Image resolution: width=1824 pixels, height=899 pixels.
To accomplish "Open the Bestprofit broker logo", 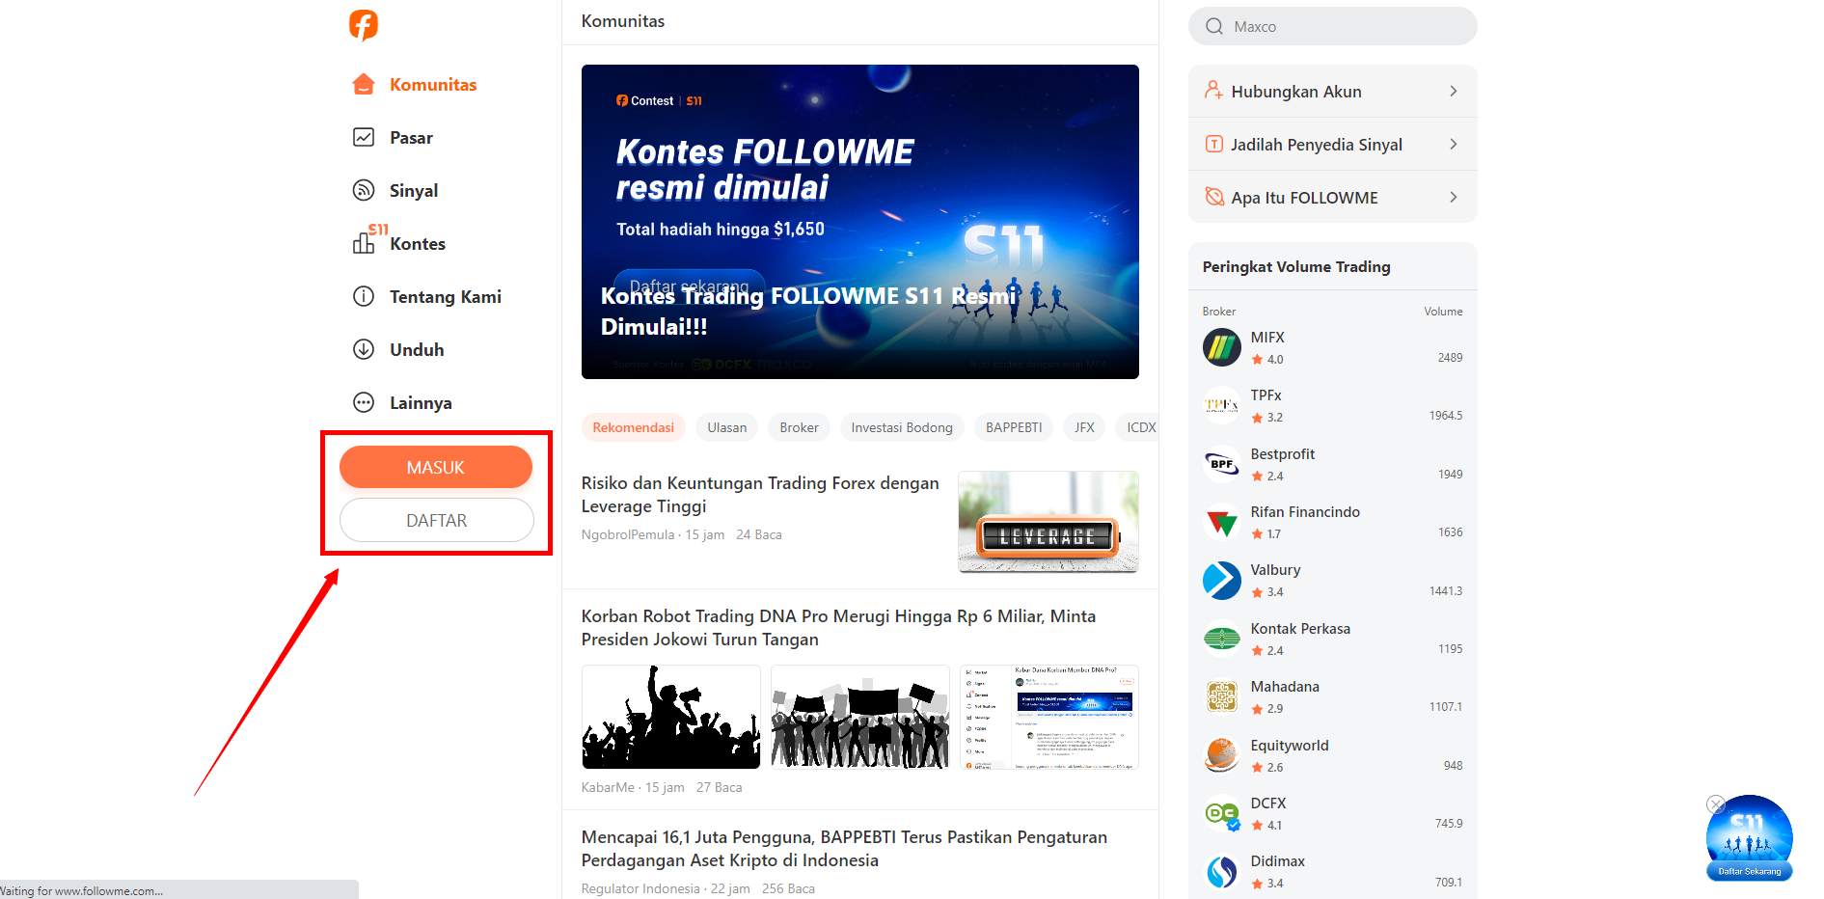I will coord(1222,464).
